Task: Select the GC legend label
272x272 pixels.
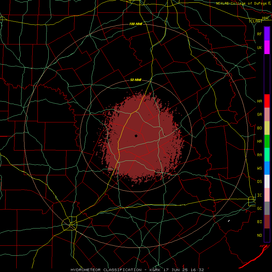Action: click(x=259, y=208)
